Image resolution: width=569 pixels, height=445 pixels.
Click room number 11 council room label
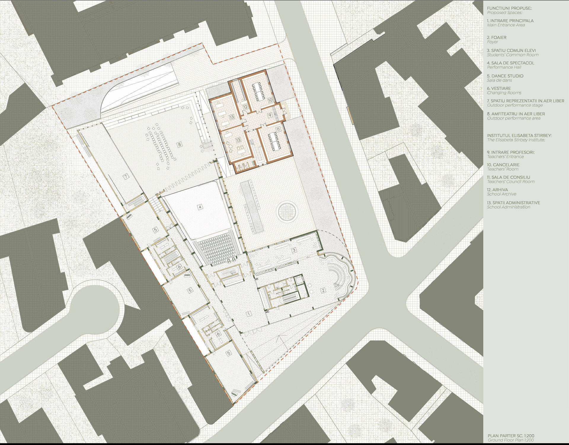point(278,129)
